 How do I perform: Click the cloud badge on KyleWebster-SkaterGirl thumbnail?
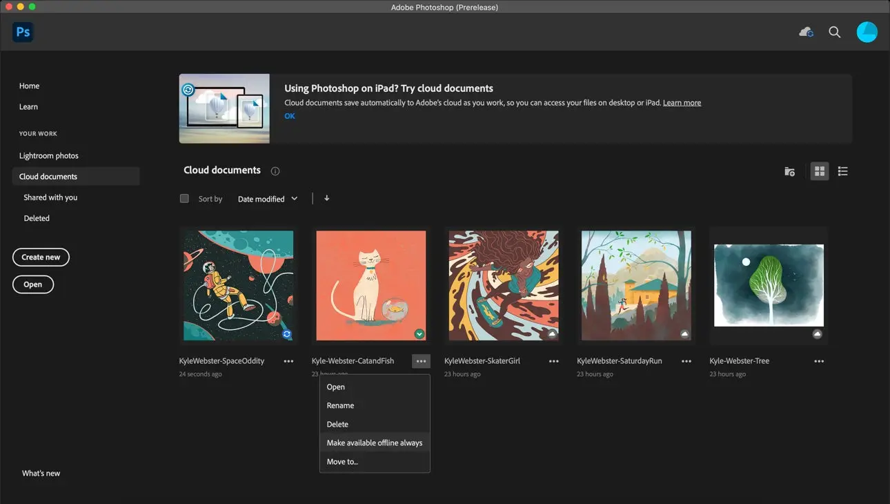(553, 333)
